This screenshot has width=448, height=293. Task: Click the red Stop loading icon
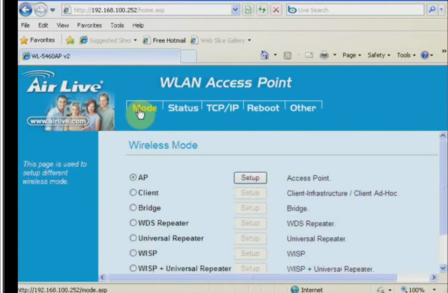pyautogui.click(x=276, y=10)
